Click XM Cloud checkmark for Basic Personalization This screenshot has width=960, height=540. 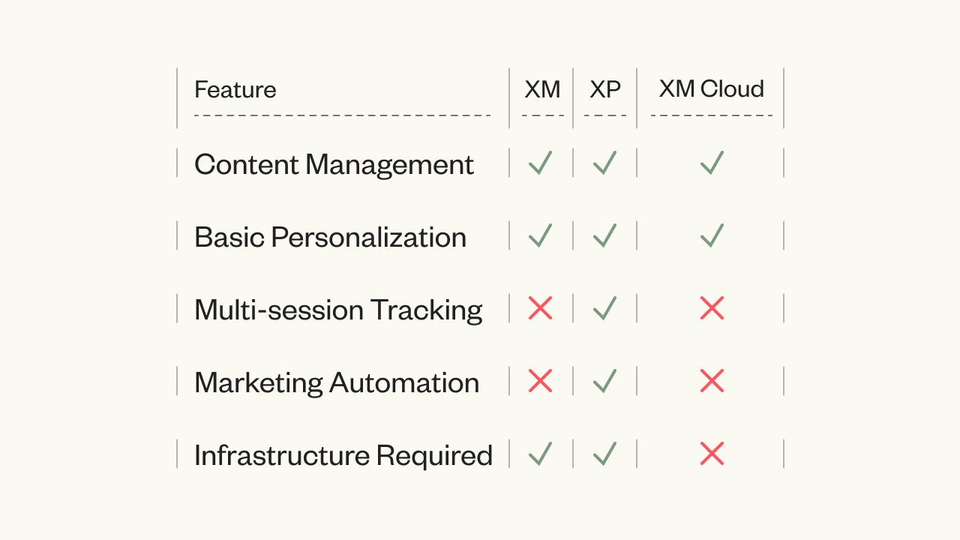(712, 235)
